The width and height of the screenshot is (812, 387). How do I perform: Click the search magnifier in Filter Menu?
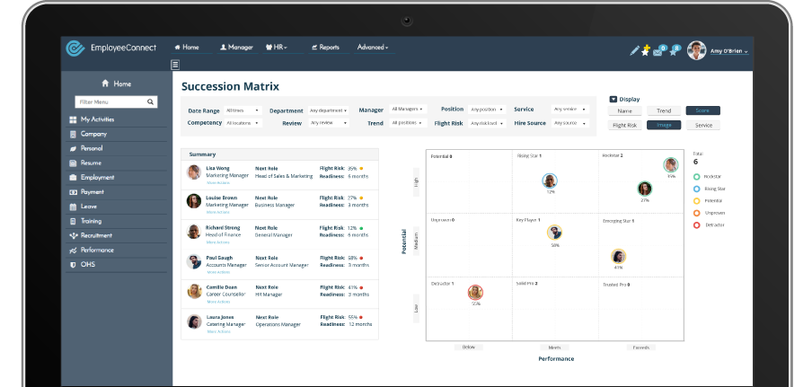click(x=150, y=102)
